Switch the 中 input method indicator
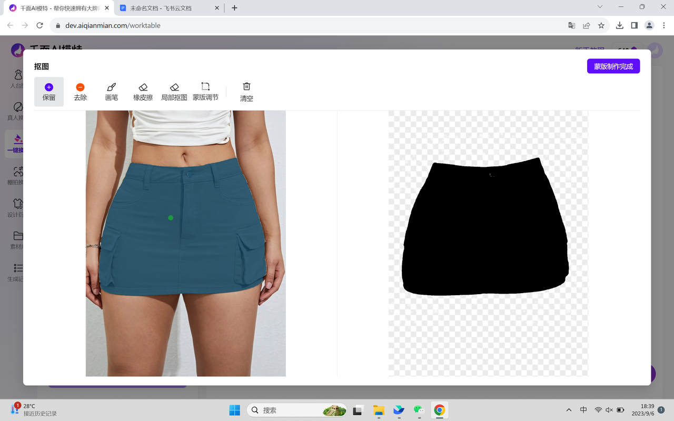 coord(583,410)
